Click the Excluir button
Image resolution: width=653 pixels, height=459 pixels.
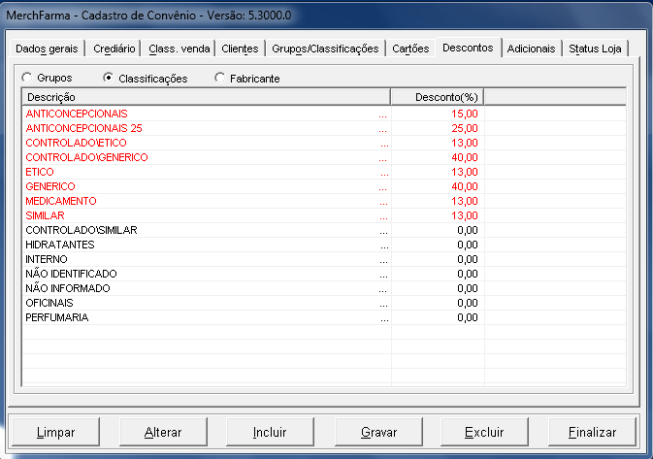pos(484,431)
